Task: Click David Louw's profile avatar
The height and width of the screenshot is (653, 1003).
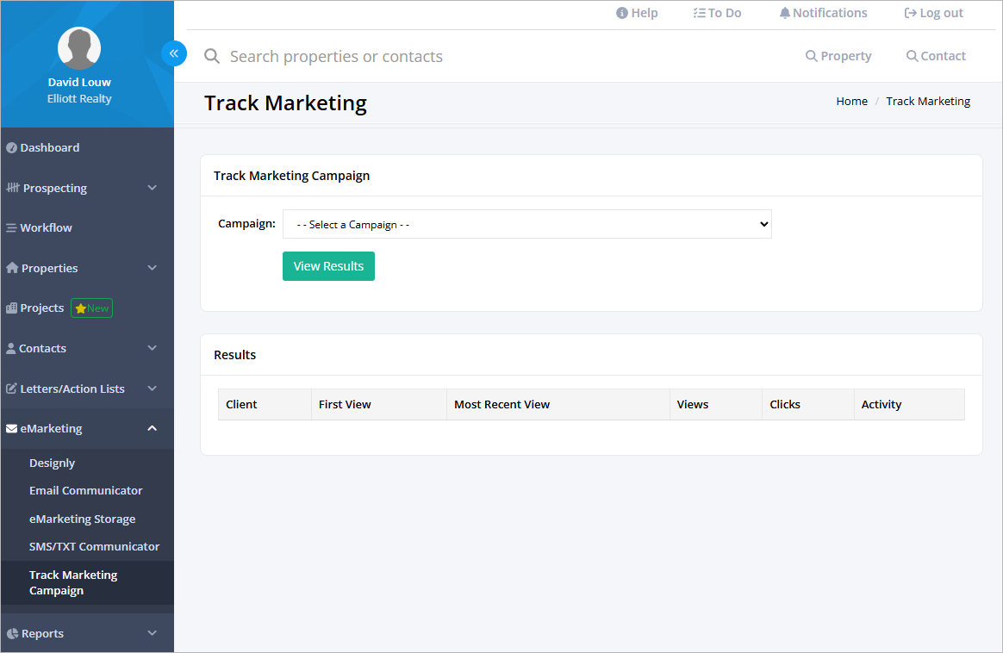Action: 79,48
